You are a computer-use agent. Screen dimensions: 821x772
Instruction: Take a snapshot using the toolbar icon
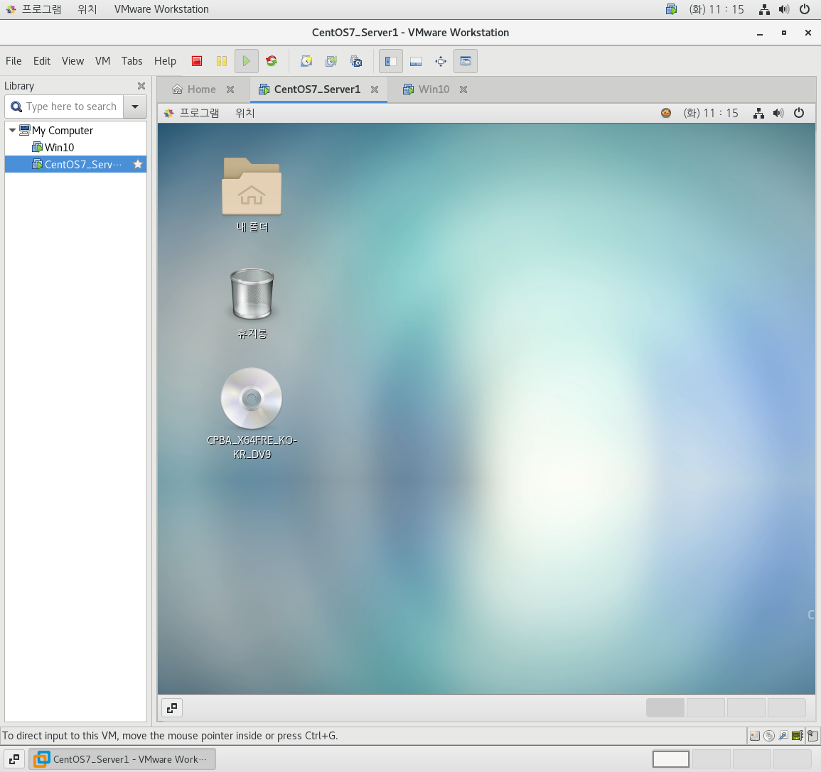306,61
